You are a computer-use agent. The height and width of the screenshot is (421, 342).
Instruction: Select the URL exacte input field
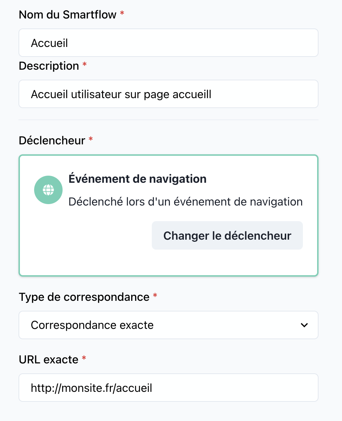(168, 388)
